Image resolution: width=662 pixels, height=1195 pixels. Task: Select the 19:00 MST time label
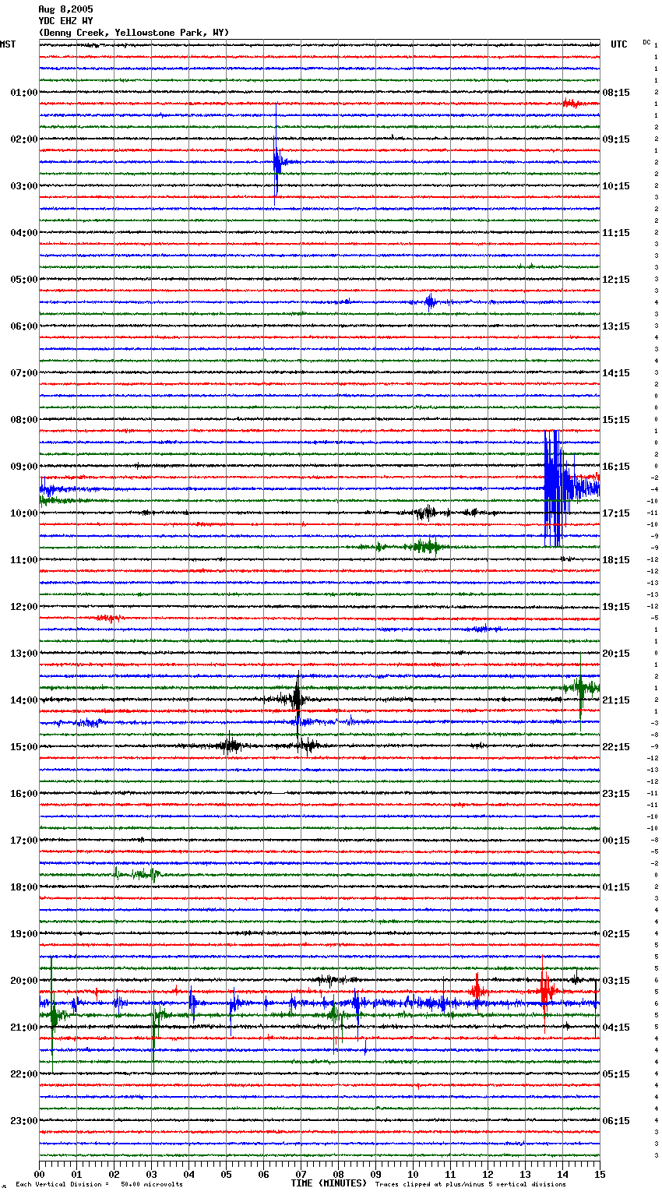click(24, 934)
